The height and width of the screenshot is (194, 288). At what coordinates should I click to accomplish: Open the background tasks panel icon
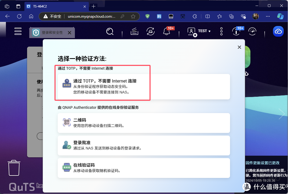tap(134, 31)
